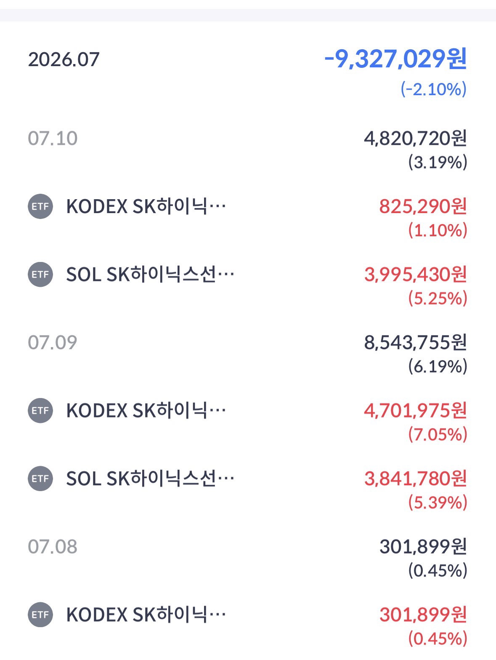The image size is (496, 660).
Task: Tap the monthly total -9,327,029원
Action: coord(395,59)
